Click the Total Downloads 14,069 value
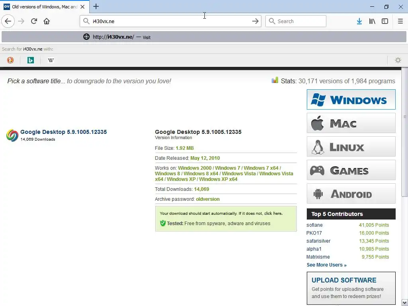Viewport: 408px width, 306px height. click(x=202, y=189)
